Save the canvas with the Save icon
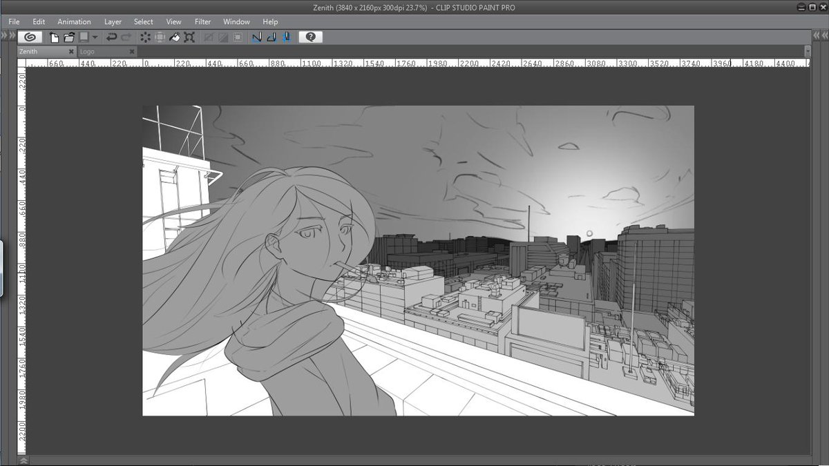Image resolution: width=829 pixels, height=466 pixels. pos(83,37)
